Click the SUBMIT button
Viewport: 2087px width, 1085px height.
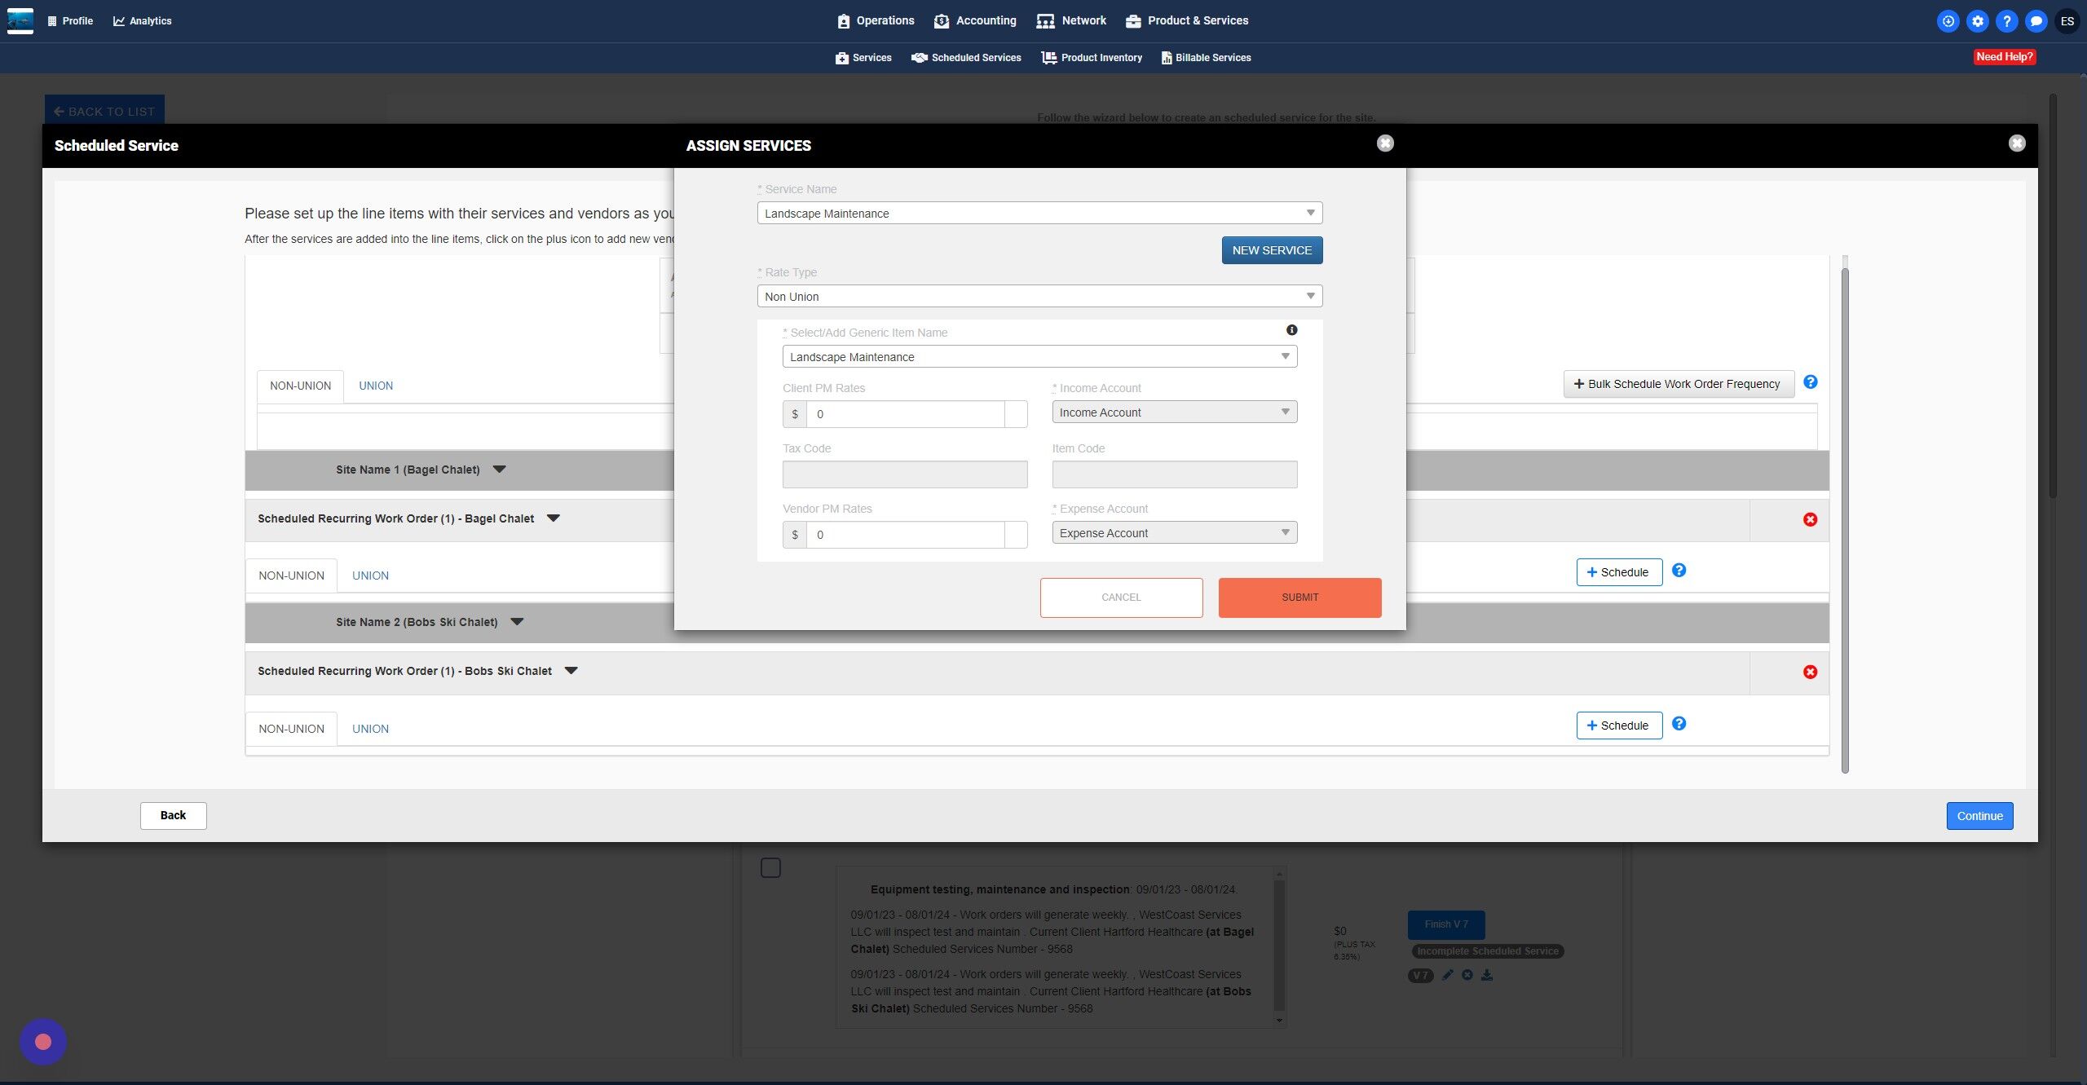(1299, 598)
